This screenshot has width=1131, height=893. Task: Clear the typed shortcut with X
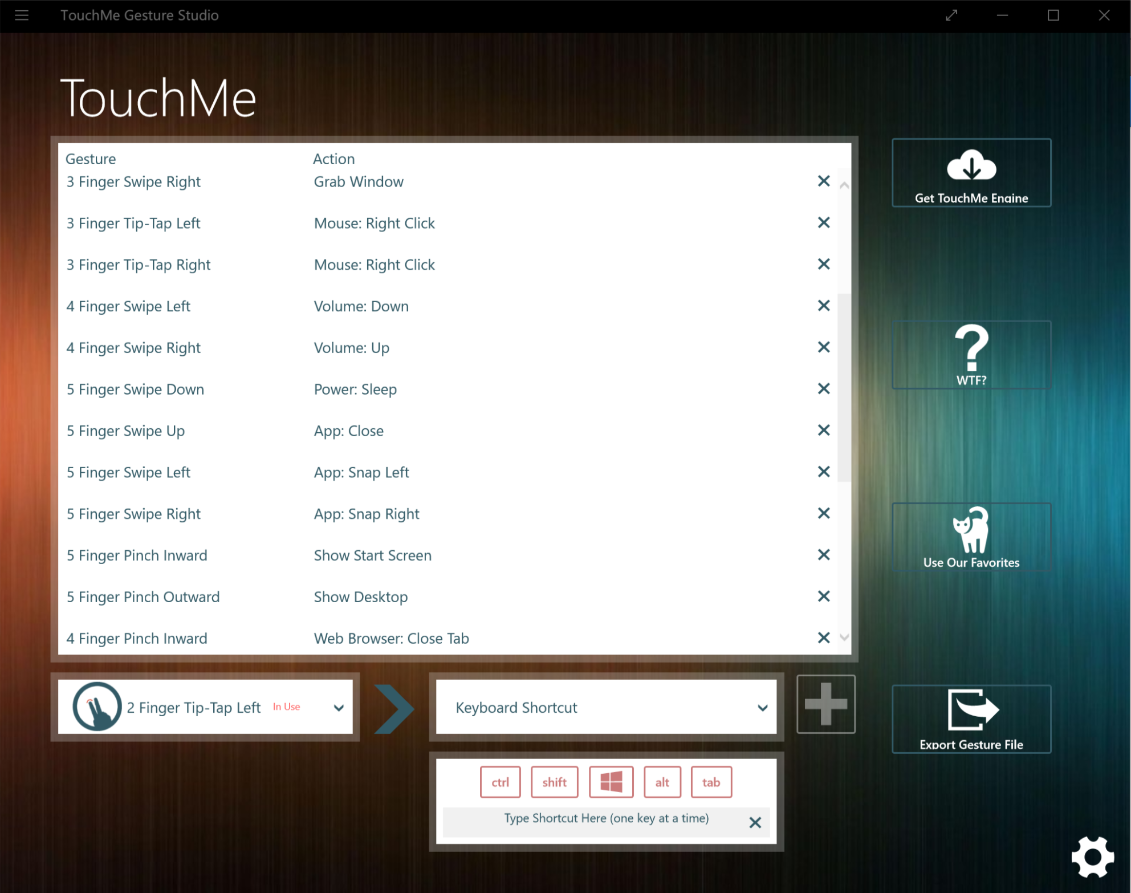[x=755, y=822]
